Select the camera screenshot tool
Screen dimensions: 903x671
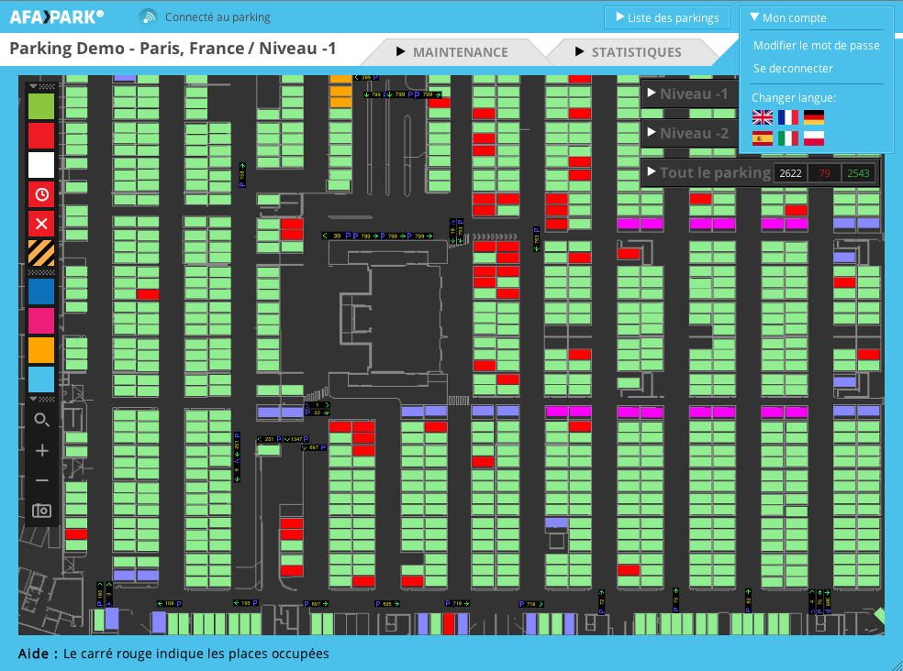(40, 510)
